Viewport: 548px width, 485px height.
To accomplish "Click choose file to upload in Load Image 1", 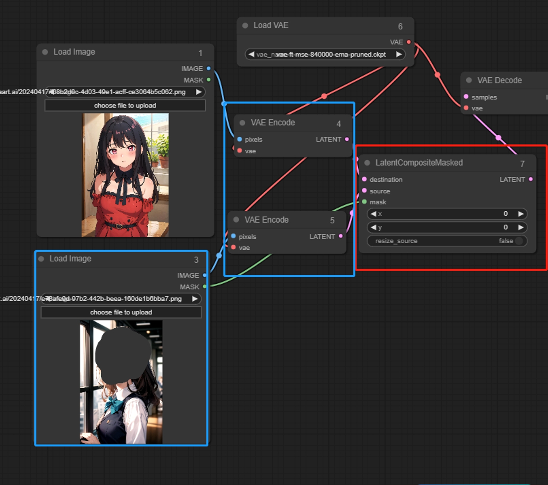I will (x=125, y=105).
